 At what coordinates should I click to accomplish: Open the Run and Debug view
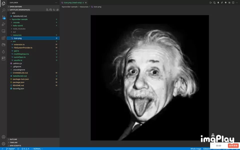point(3,24)
